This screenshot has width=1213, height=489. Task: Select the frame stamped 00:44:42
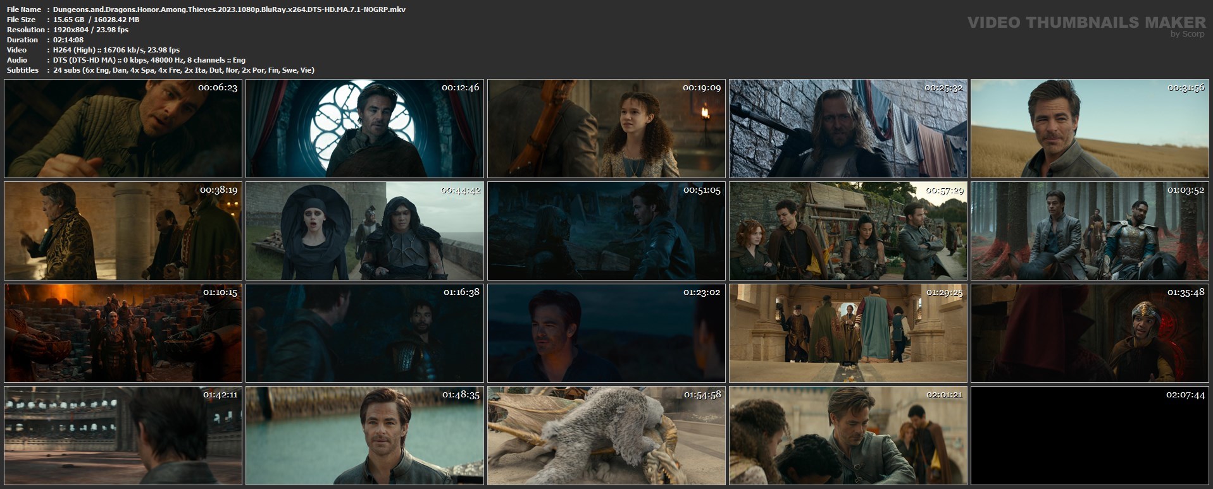364,231
